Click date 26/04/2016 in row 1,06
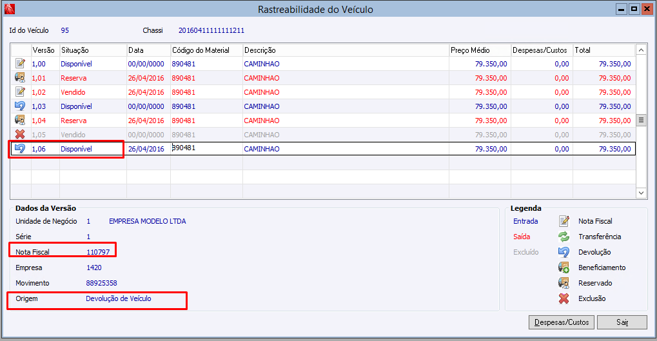 tap(146, 149)
